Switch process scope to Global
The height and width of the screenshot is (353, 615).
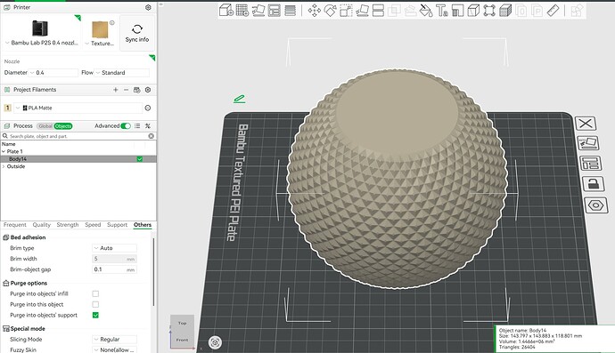point(45,126)
